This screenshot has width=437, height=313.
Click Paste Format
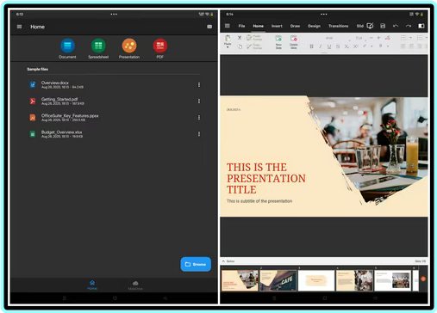(x=254, y=38)
